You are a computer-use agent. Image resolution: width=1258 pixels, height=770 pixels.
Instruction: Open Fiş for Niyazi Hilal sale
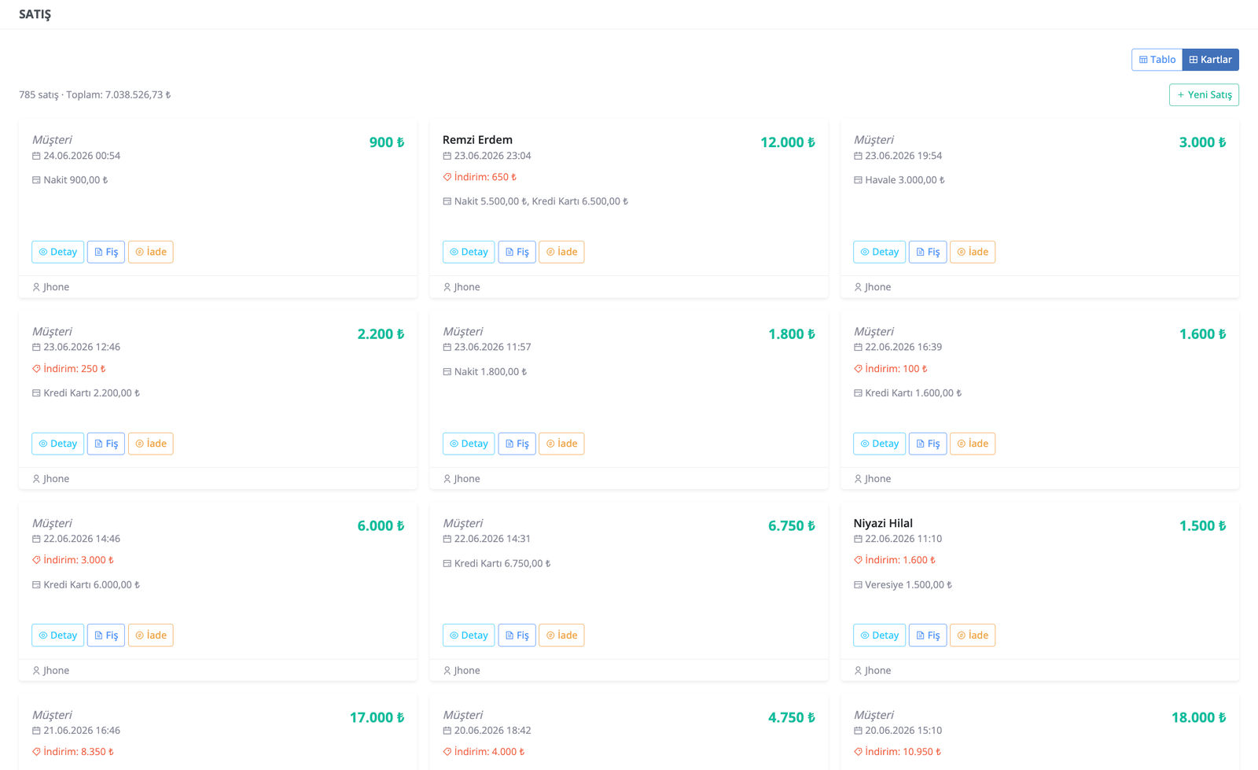(x=928, y=636)
